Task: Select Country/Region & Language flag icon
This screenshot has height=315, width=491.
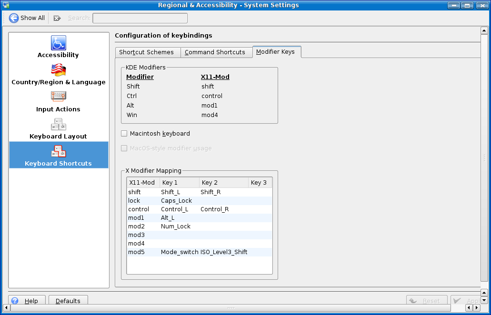Action: (59, 70)
